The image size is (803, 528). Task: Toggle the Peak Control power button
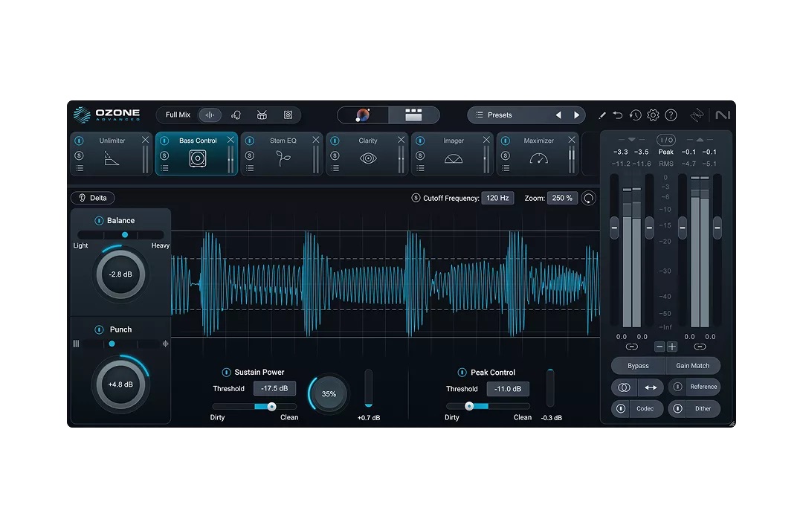(462, 373)
